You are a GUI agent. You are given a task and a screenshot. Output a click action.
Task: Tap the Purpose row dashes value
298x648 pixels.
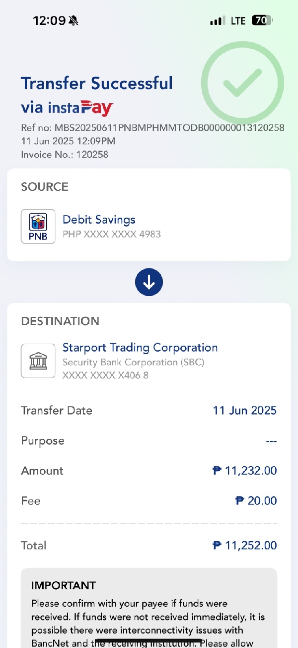pos(271,441)
